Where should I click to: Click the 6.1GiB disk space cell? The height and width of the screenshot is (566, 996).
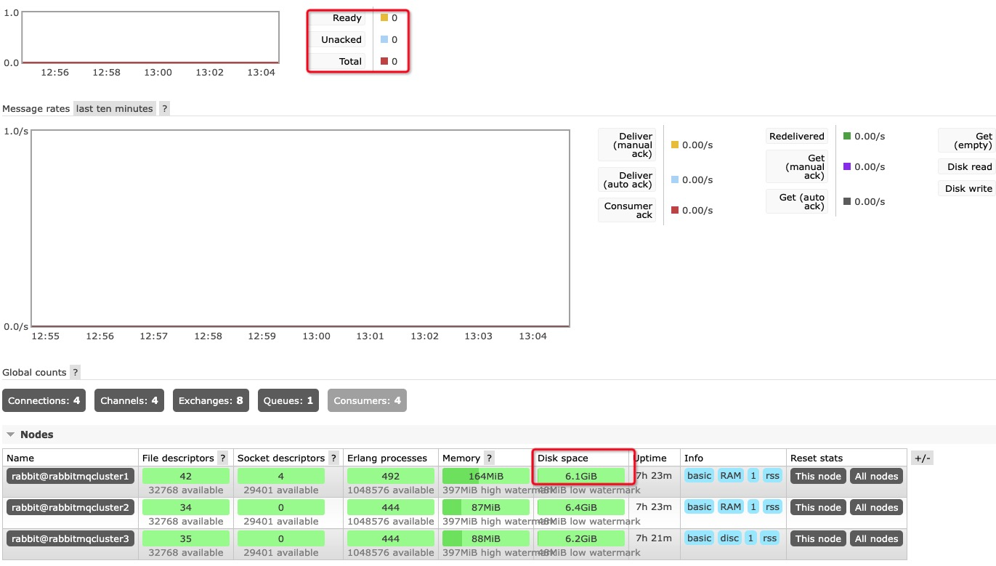click(x=581, y=477)
